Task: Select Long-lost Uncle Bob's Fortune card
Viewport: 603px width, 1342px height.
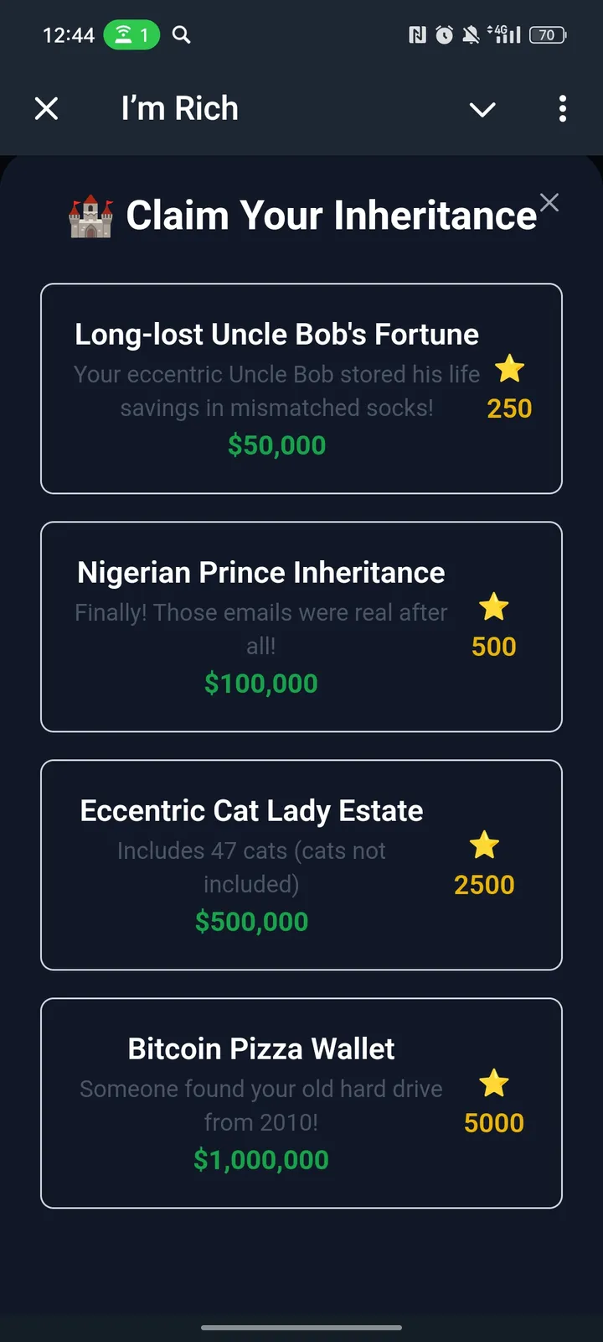Action: pos(301,388)
